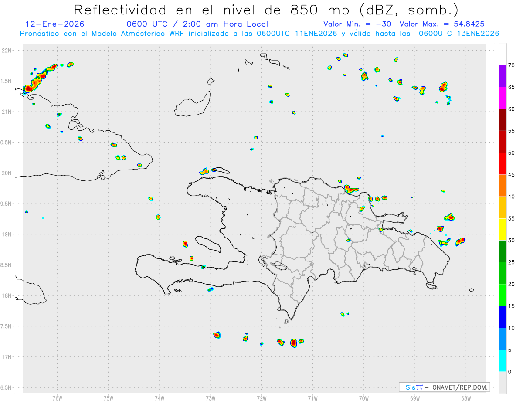Pick the gold 35–40 dBZ colorbar segment

point(503,207)
